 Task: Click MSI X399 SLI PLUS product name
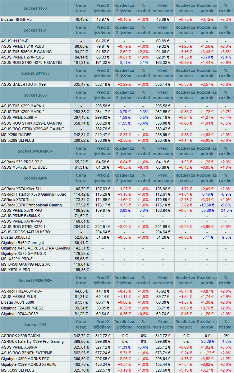(x=18, y=370)
